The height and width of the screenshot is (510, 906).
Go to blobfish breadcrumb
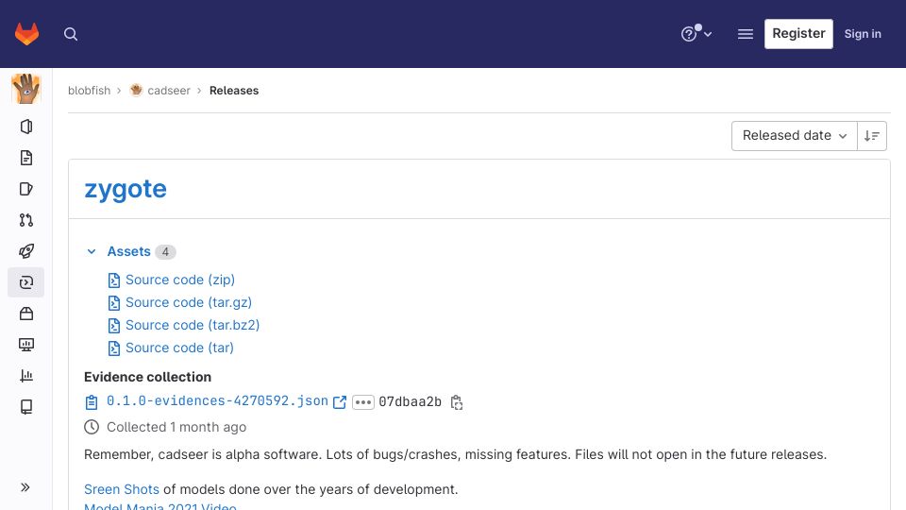[x=89, y=91]
